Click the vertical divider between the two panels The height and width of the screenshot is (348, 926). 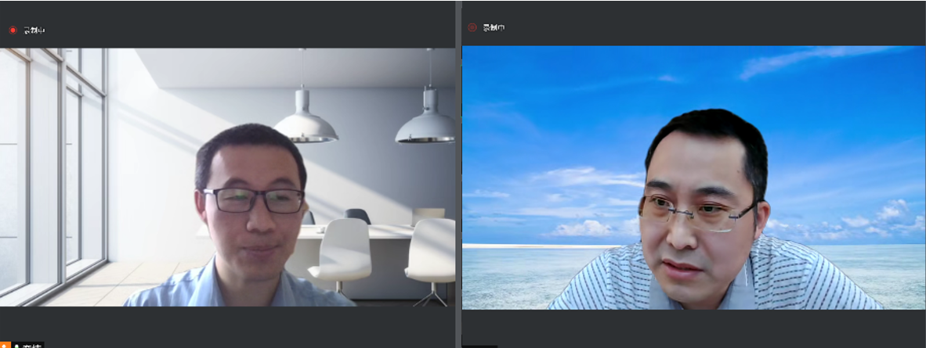point(458,174)
